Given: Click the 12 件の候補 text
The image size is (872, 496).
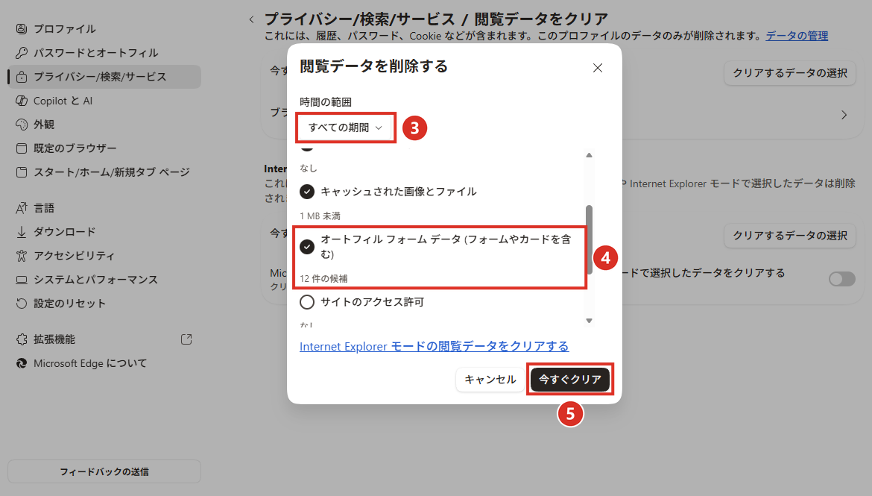Looking at the screenshot, I should click(x=323, y=278).
